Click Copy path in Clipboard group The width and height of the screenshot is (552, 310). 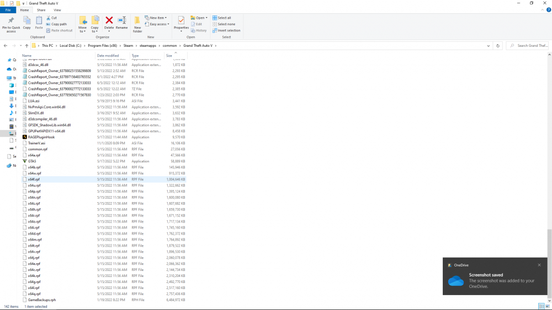pyautogui.click(x=59, y=24)
